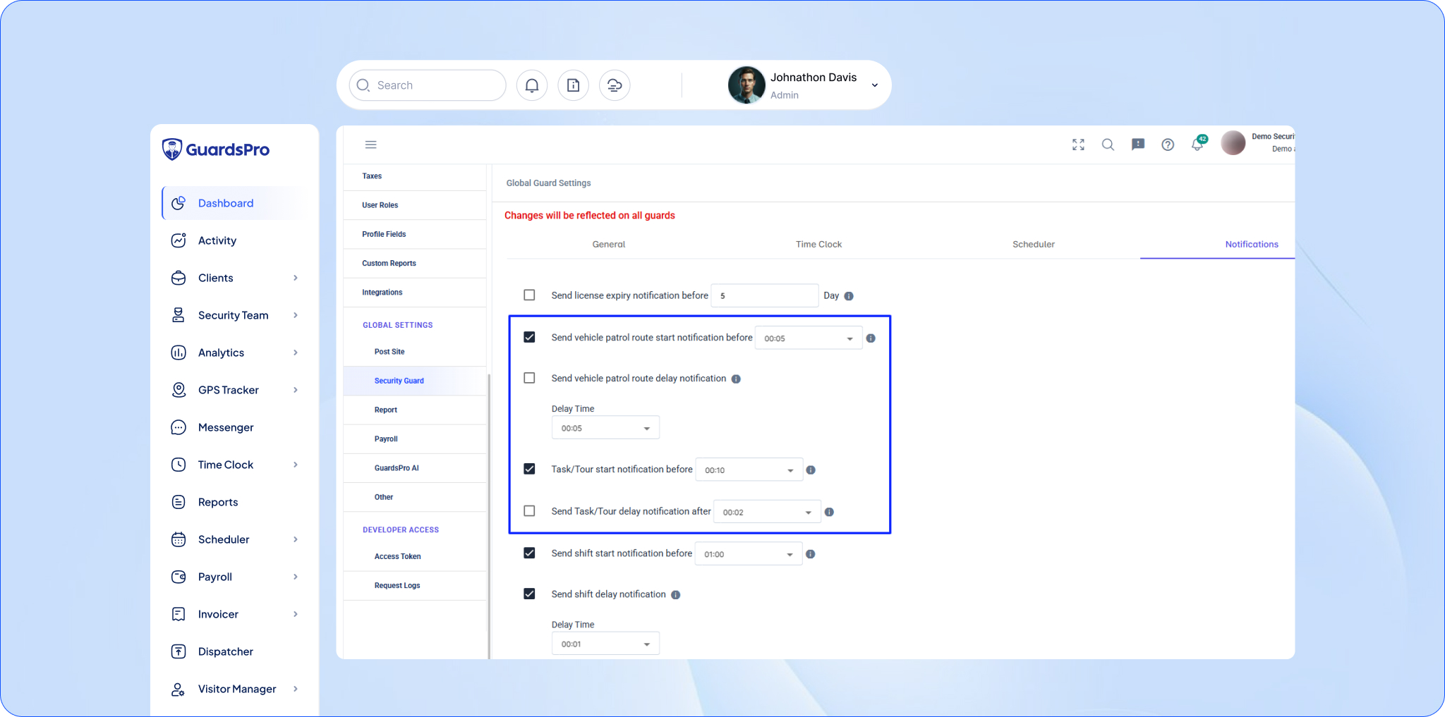
Task: Click the Johnathon Davis avatar photo
Action: 746,85
